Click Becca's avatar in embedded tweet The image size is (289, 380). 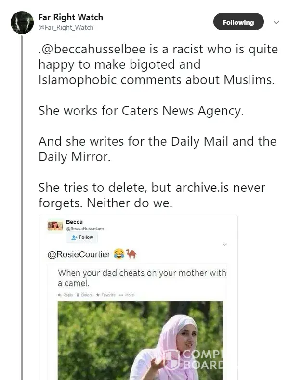point(55,226)
